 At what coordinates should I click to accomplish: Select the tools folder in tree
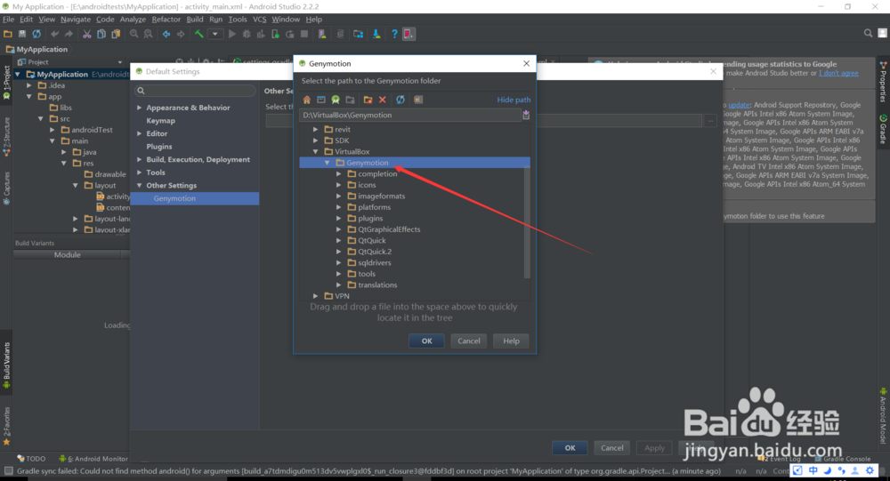pos(366,274)
